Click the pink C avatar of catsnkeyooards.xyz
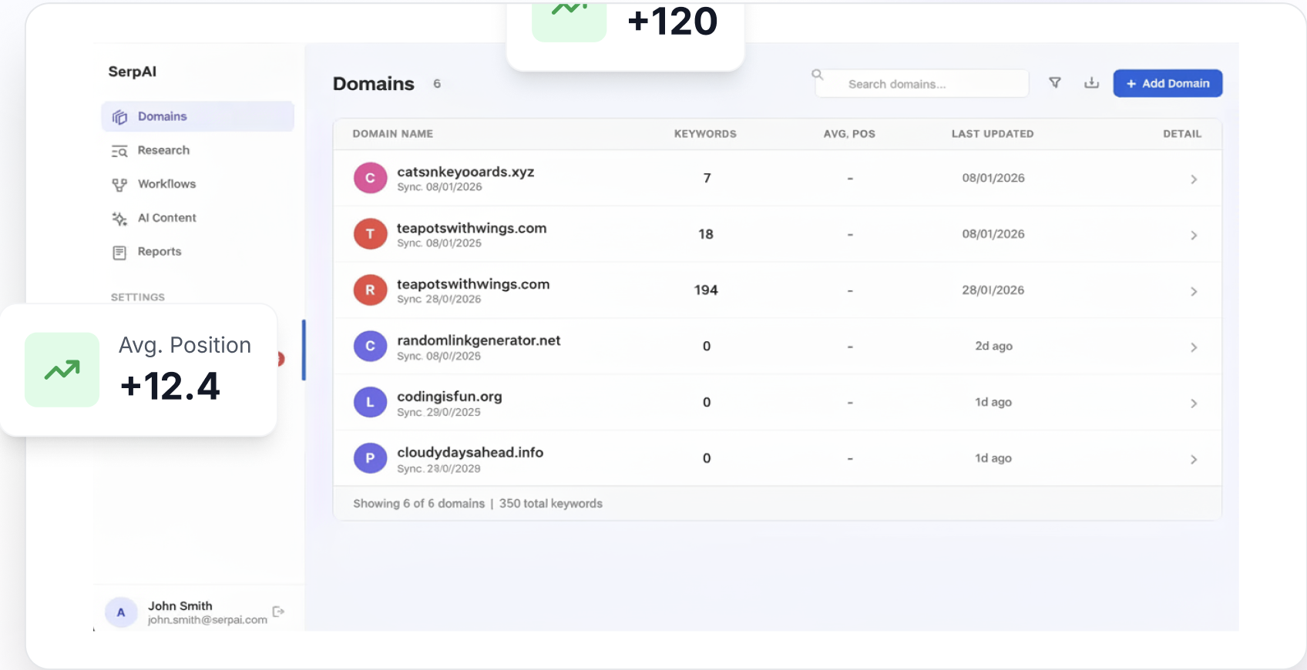Viewport: 1307px width, 670px height. pos(370,178)
